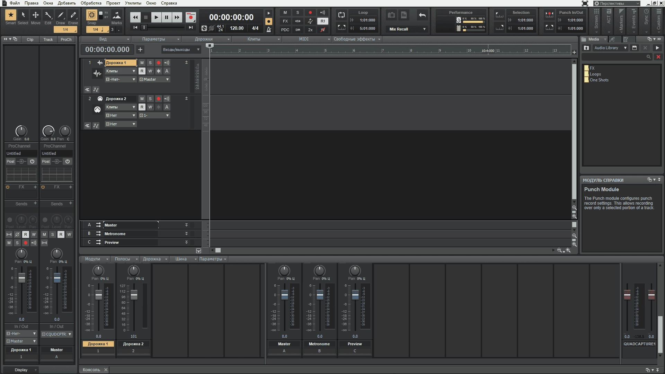This screenshot has height=374, width=665.
Task: Switch to the ProCh inspector tab
Action: (x=66, y=39)
